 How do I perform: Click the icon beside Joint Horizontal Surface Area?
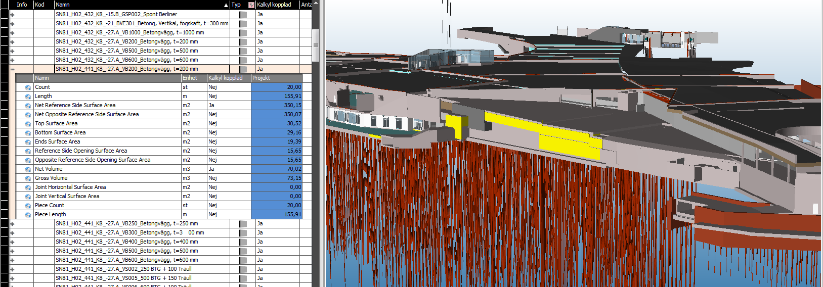28,187
